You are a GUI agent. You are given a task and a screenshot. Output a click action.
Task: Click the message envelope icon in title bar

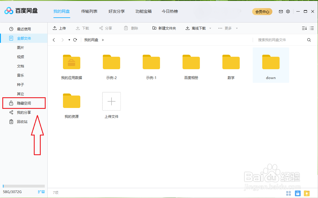coord(280,11)
